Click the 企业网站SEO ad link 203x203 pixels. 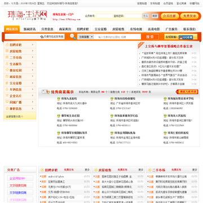(x=17, y=178)
